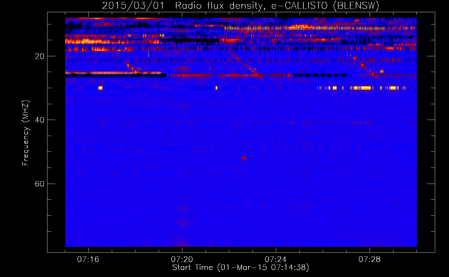The width and height of the screenshot is (449, 277).
Task: Click the 60 MHz frequency tick label
Action: pos(40,184)
